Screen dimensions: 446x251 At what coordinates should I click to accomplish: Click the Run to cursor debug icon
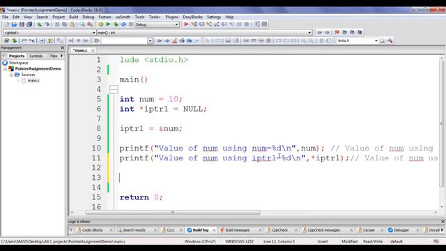194,24
